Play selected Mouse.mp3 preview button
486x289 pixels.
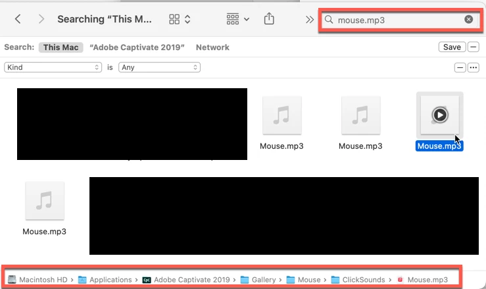tap(440, 115)
